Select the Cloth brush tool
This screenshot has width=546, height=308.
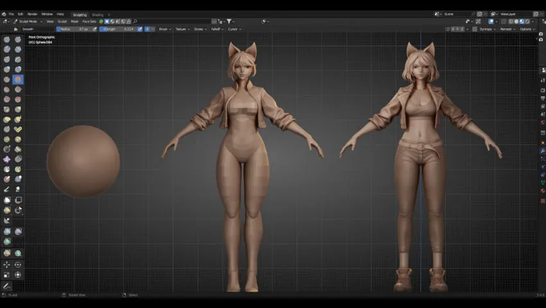pos(7,159)
